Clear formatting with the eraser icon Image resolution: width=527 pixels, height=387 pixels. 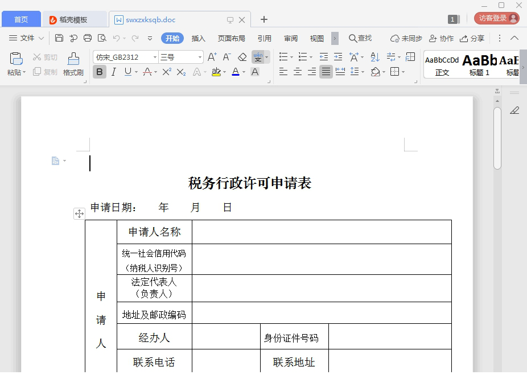241,56
